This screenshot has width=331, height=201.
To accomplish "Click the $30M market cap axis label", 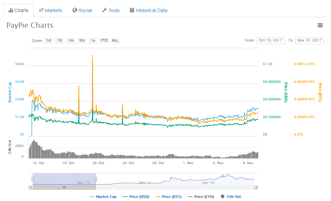I will point(19,99).
